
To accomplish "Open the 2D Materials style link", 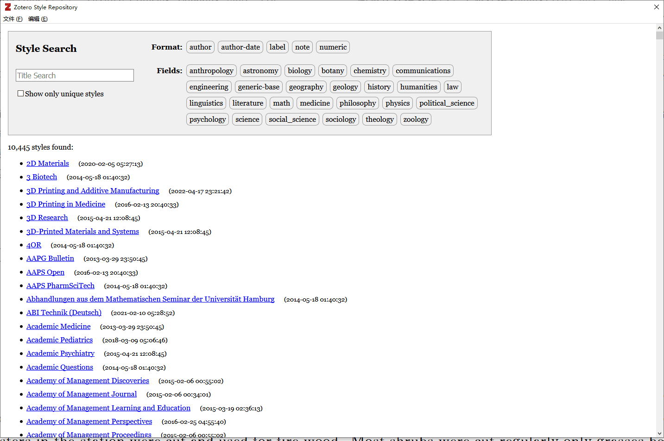I will click(48, 164).
